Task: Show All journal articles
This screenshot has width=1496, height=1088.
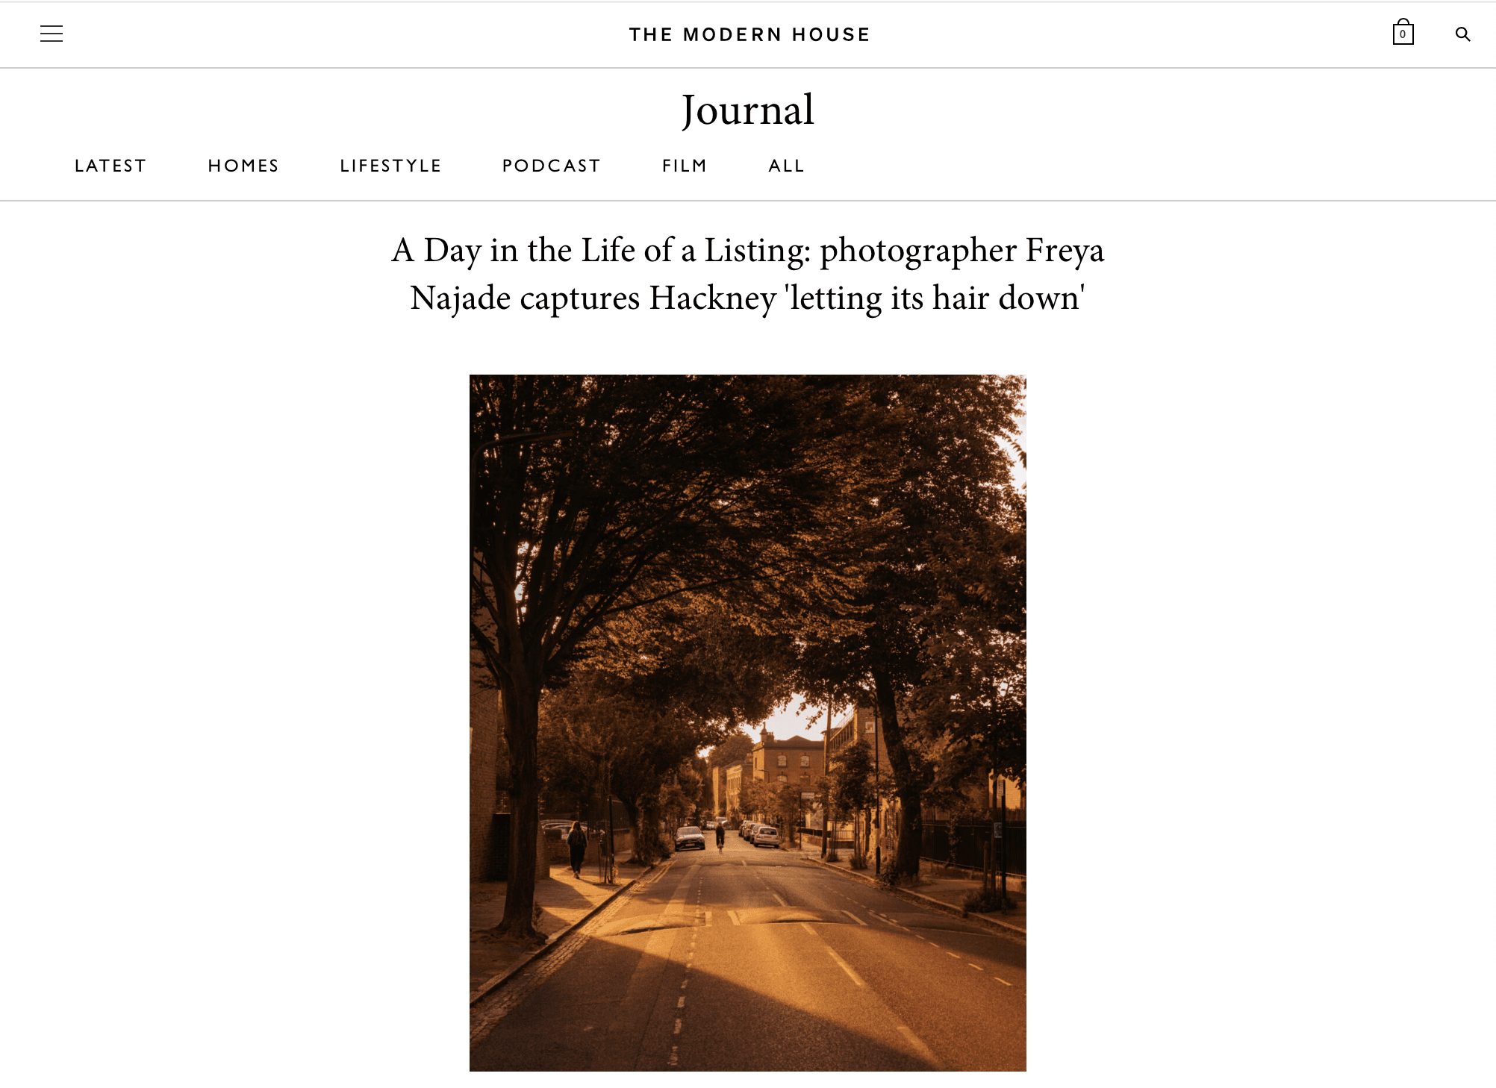Action: pos(787,166)
